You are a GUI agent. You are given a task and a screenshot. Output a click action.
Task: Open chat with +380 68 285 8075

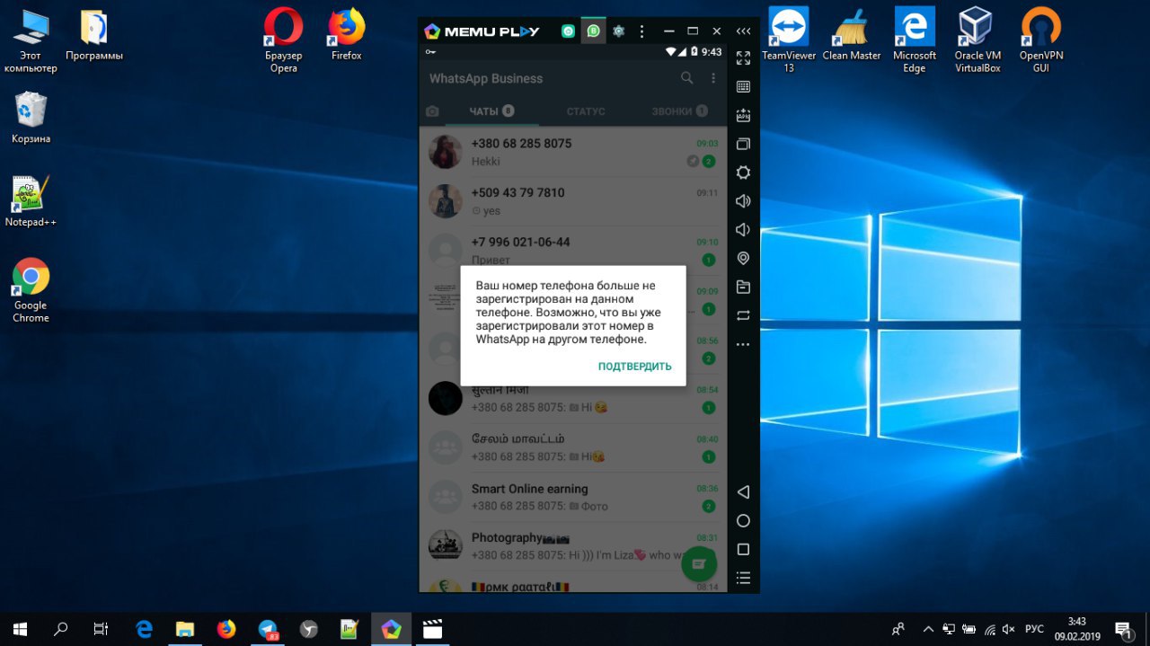(572, 152)
